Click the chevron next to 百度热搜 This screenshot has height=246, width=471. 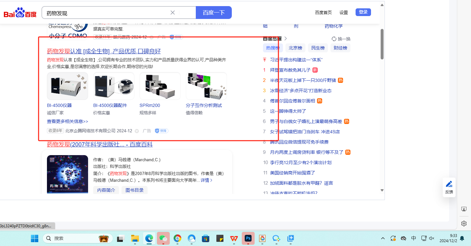(286, 39)
